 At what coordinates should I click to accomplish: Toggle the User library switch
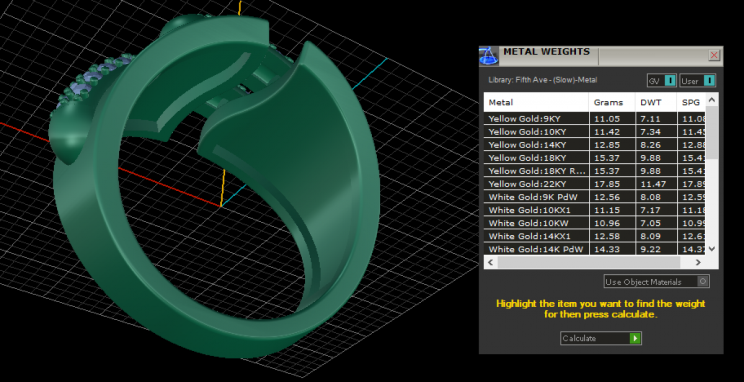tap(708, 81)
